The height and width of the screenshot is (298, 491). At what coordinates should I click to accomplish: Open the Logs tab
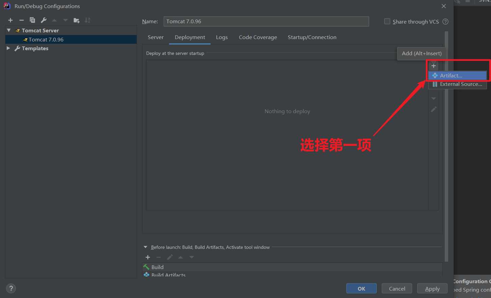(222, 37)
